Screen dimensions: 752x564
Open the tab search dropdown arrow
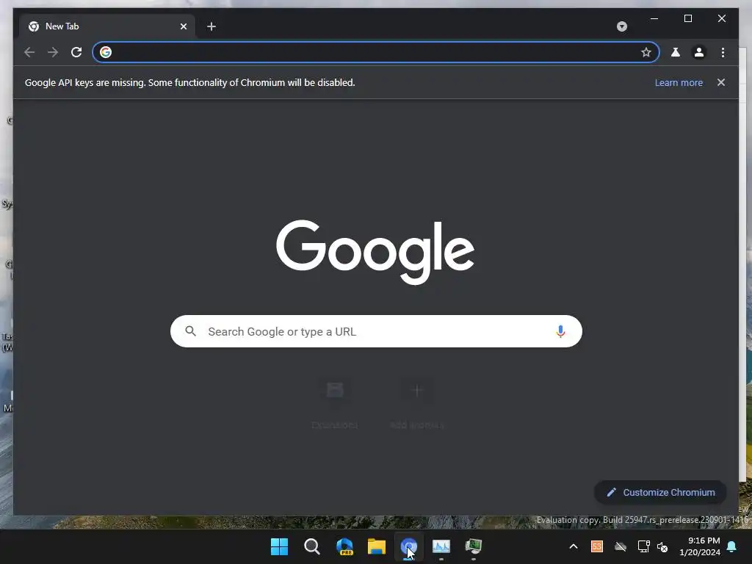(621, 26)
